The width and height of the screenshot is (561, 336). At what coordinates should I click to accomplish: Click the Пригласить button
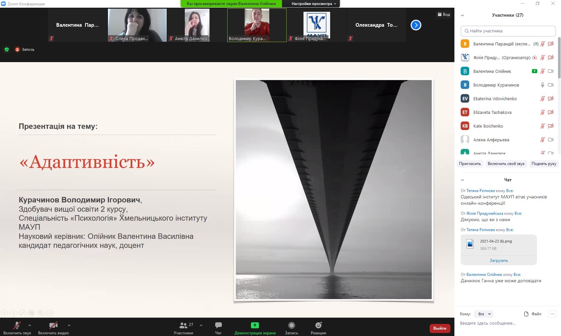[470, 164]
